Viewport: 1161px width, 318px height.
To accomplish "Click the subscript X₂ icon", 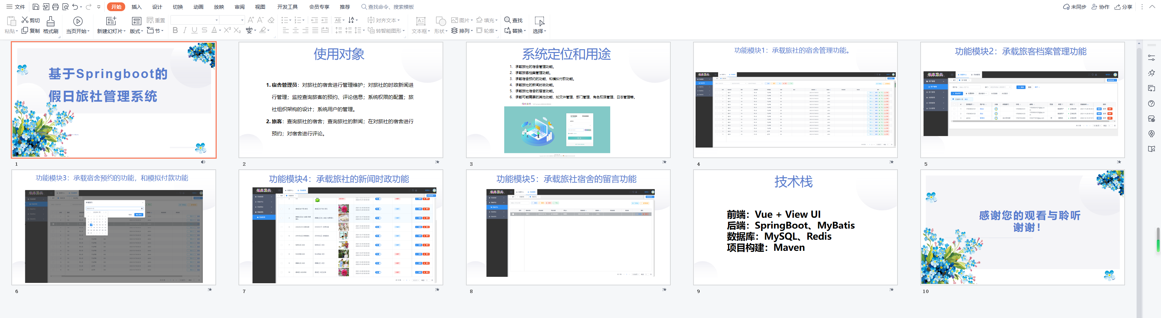I will (237, 30).
